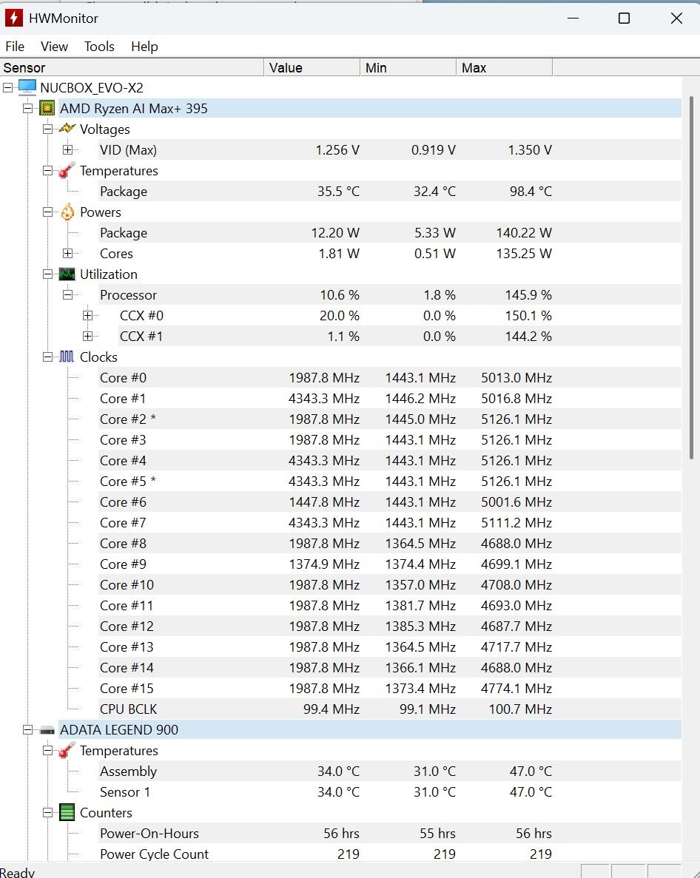Collapse the NUCBOX_EVO-X2 root node
This screenshot has width=700, height=878.
coord(8,87)
